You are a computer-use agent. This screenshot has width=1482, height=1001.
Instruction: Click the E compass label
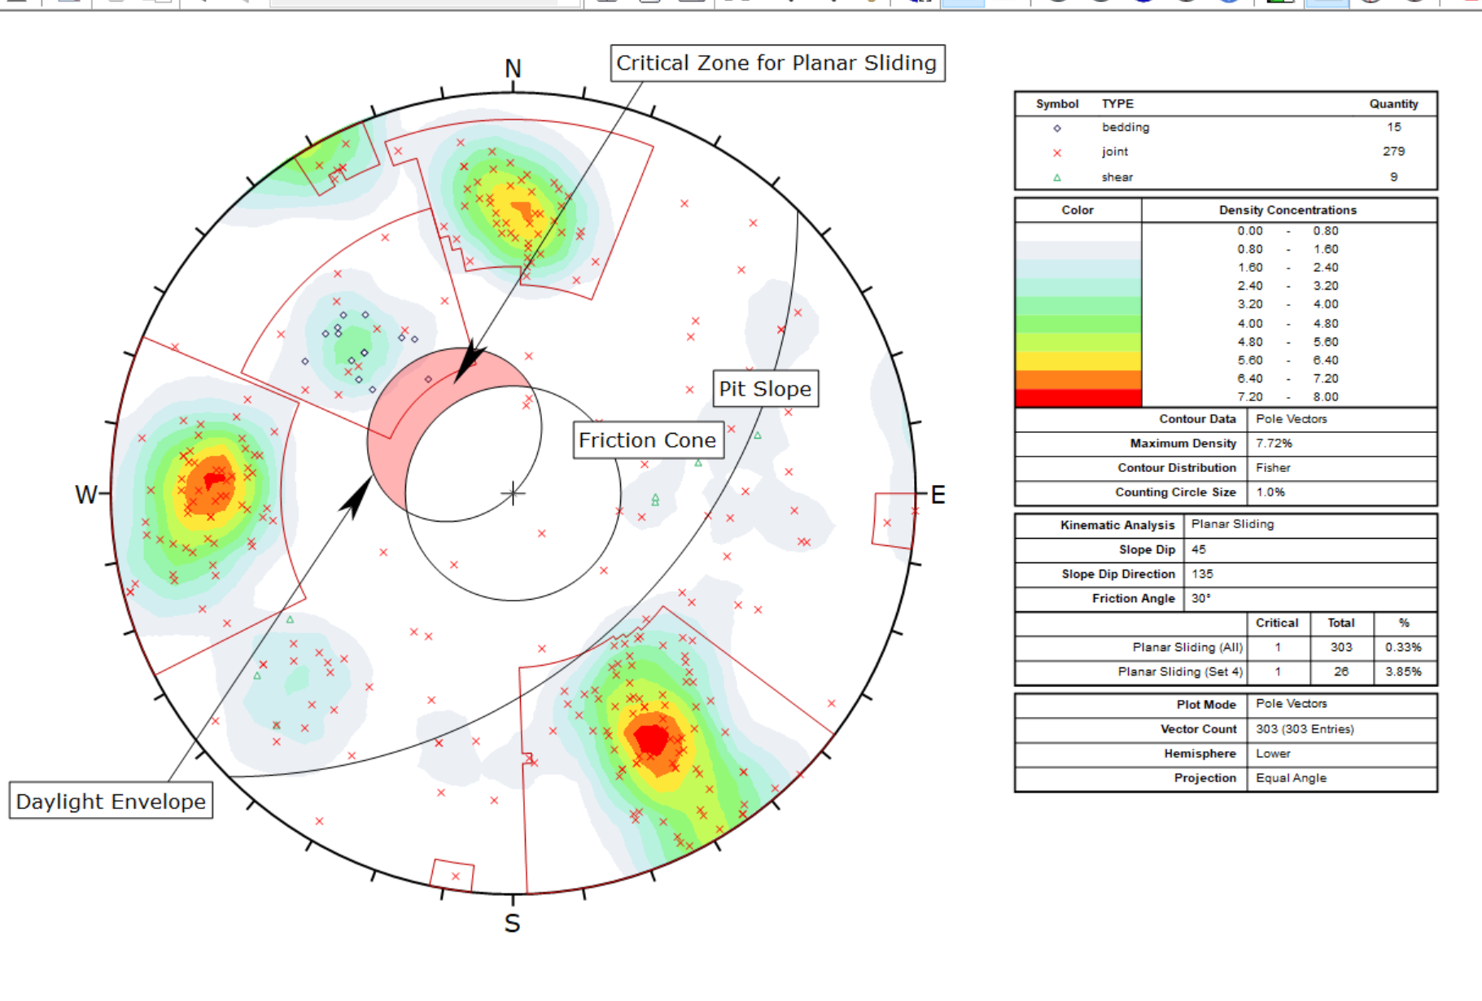coord(938,495)
